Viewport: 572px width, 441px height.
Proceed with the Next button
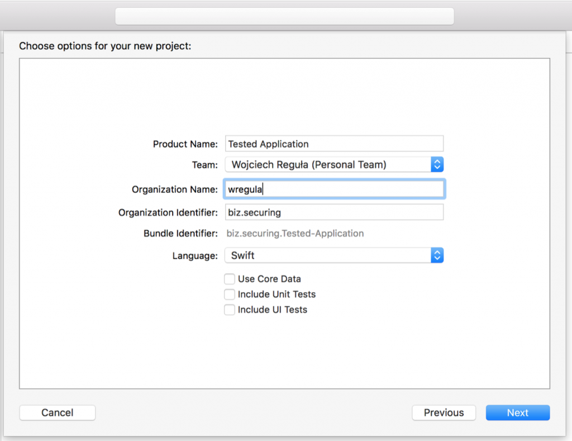518,412
